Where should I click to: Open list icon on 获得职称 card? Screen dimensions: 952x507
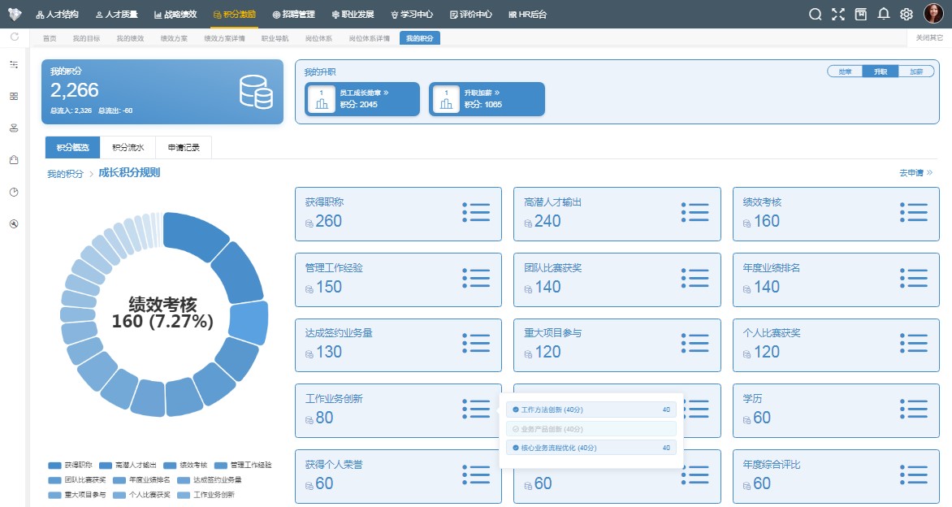476,213
